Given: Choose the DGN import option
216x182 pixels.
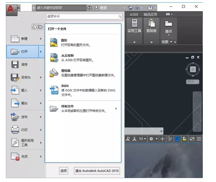Looking at the screenshot, I should [x=83, y=90].
